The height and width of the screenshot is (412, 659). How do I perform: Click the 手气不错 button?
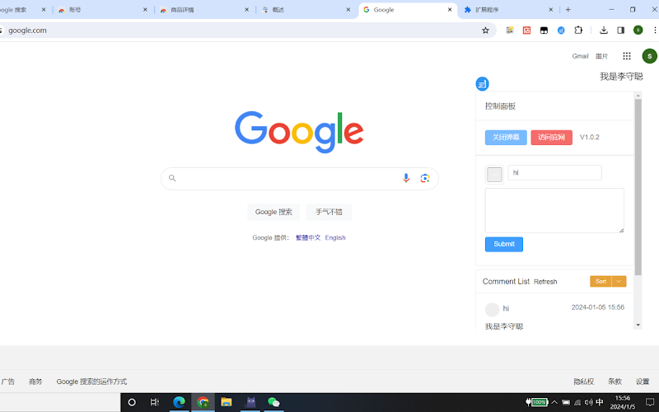329,212
